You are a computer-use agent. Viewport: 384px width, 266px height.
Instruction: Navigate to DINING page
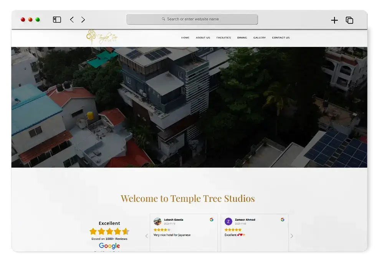click(x=242, y=38)
